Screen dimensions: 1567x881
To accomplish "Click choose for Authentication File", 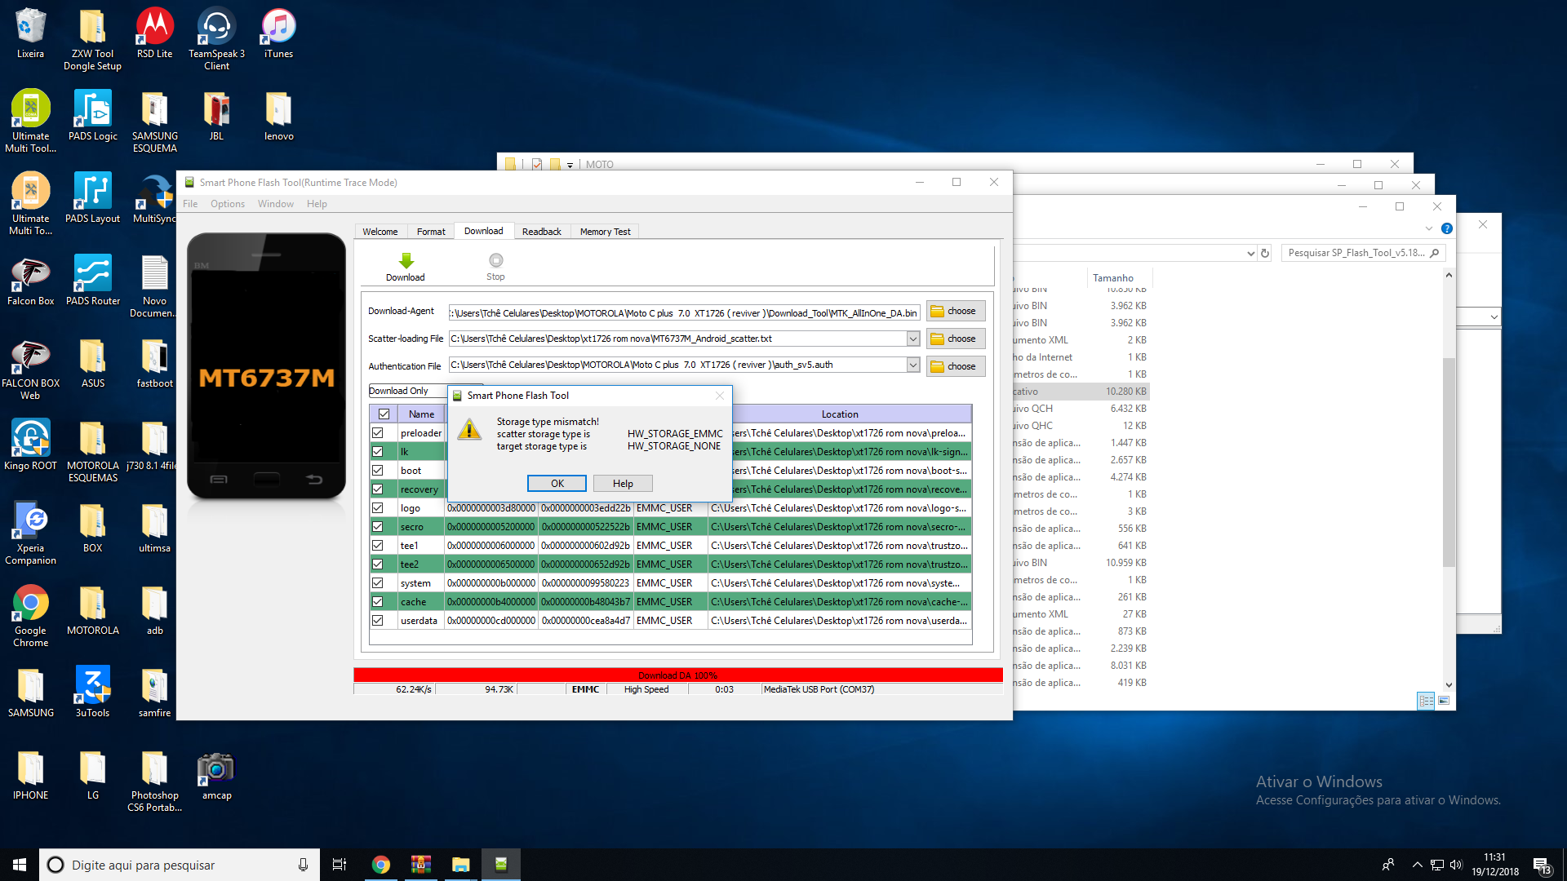I will click(x=956, y=366).
